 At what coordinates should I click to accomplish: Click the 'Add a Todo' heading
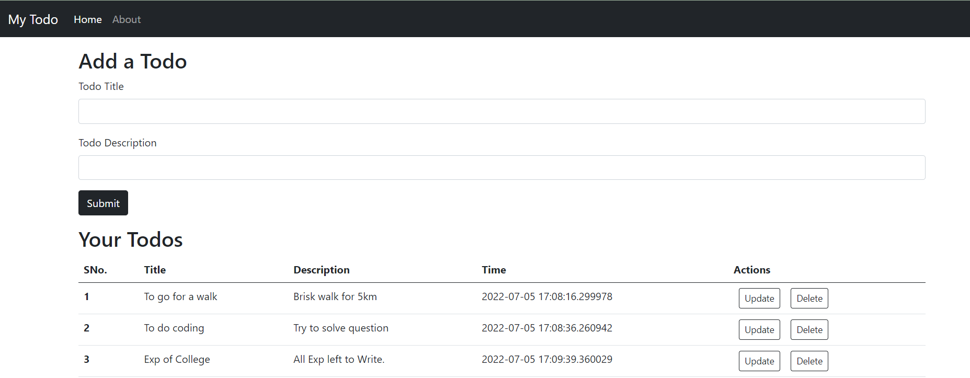[x=132, y=61]
